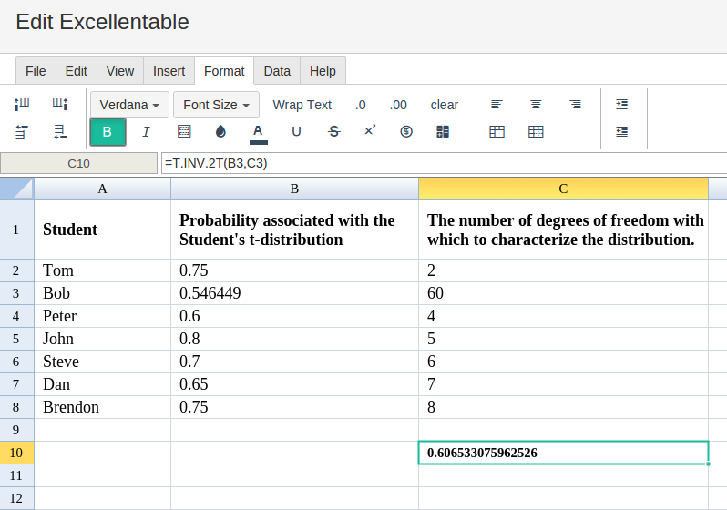
Task: Click the currency format dollar icon
Action: 406,132
